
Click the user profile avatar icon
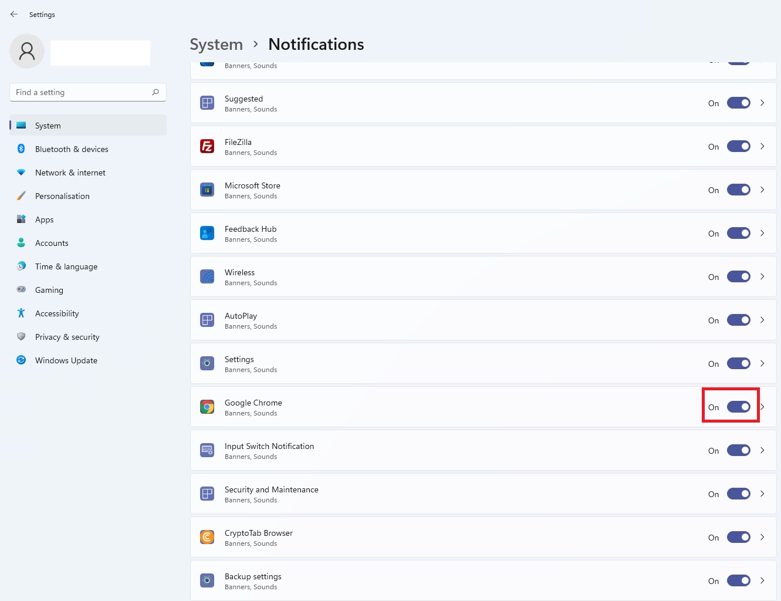(27, 51)
